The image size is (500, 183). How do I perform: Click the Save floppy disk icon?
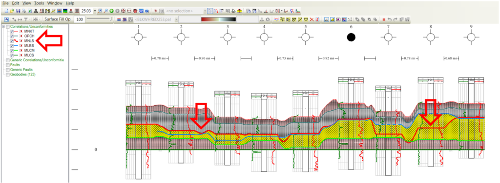coord(18,11)
